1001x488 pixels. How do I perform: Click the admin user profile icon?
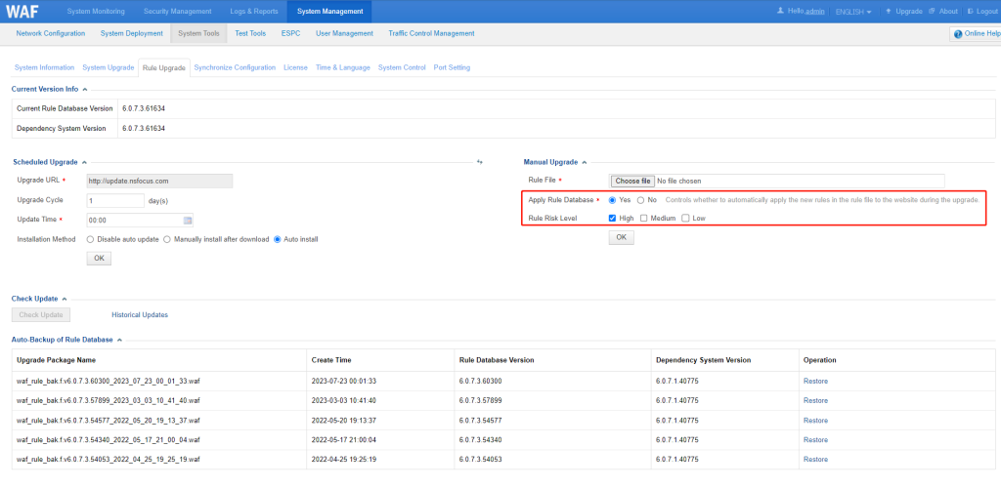(780, 12)
